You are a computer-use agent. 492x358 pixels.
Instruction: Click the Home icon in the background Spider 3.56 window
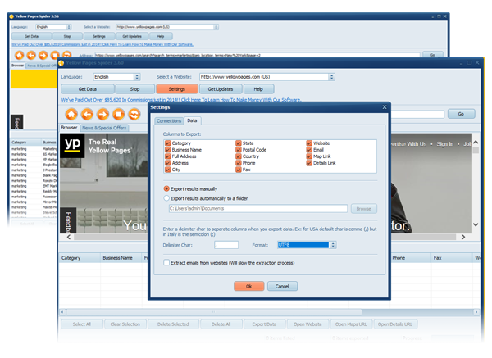click(20, 56)
